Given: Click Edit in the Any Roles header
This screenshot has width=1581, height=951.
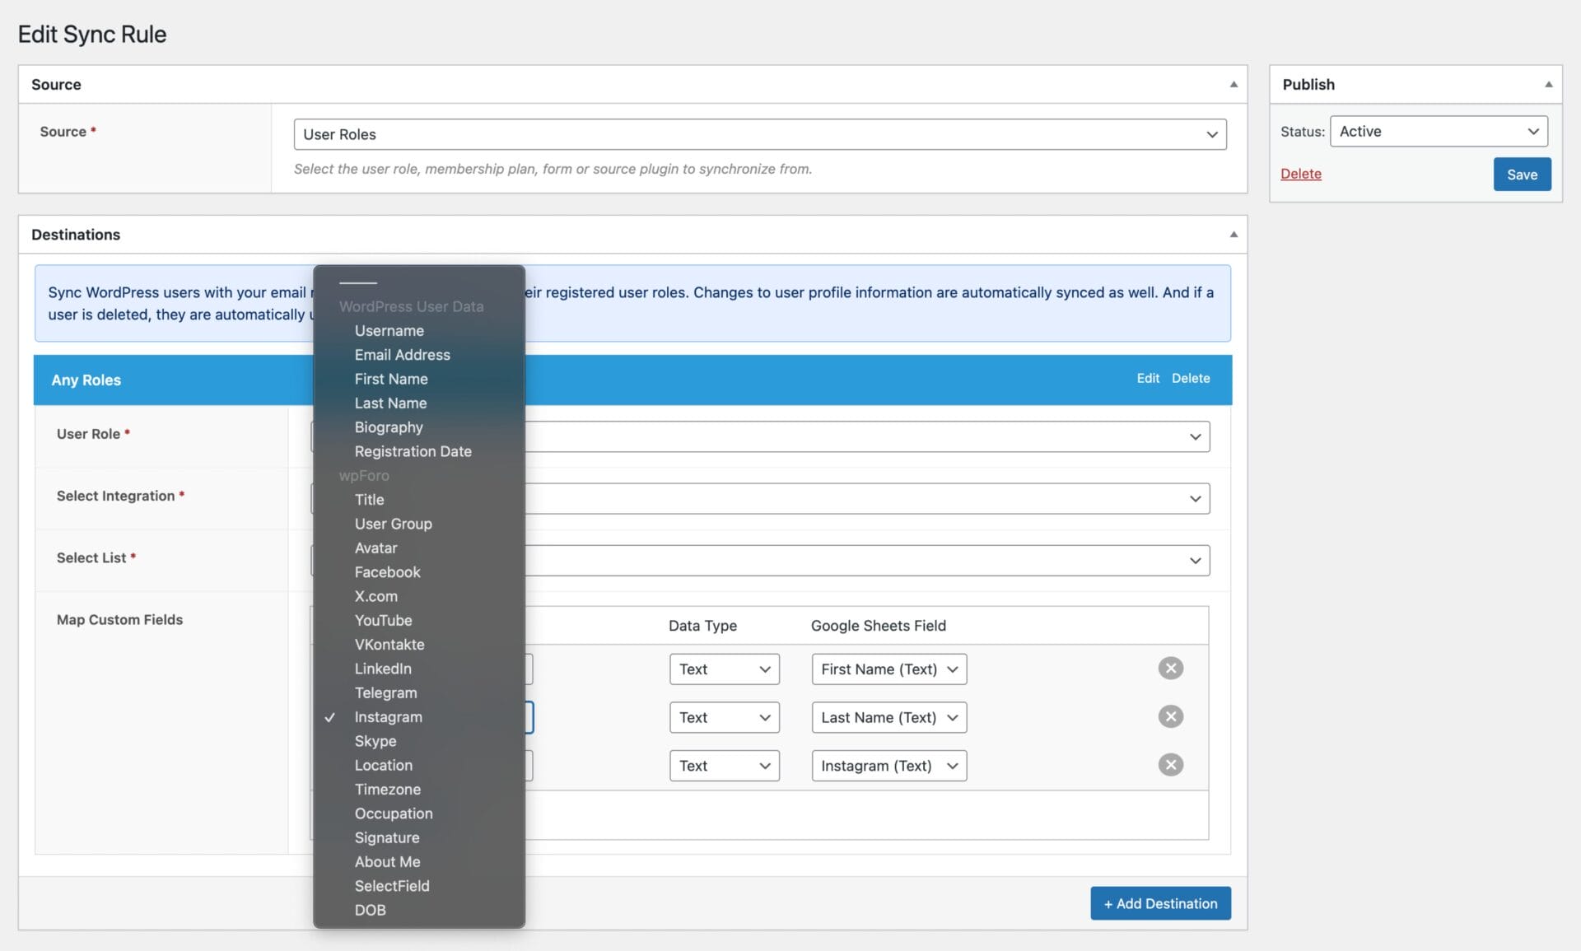Looking at the screenshot, I should (1147, 378).
